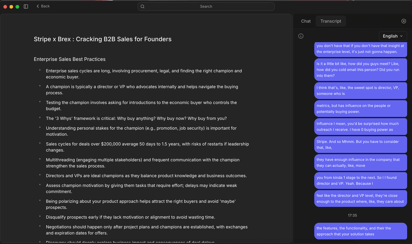Click bullet 'Assess champion motivation by giving tasks'

pyautogui.click(x=141, y=188)
